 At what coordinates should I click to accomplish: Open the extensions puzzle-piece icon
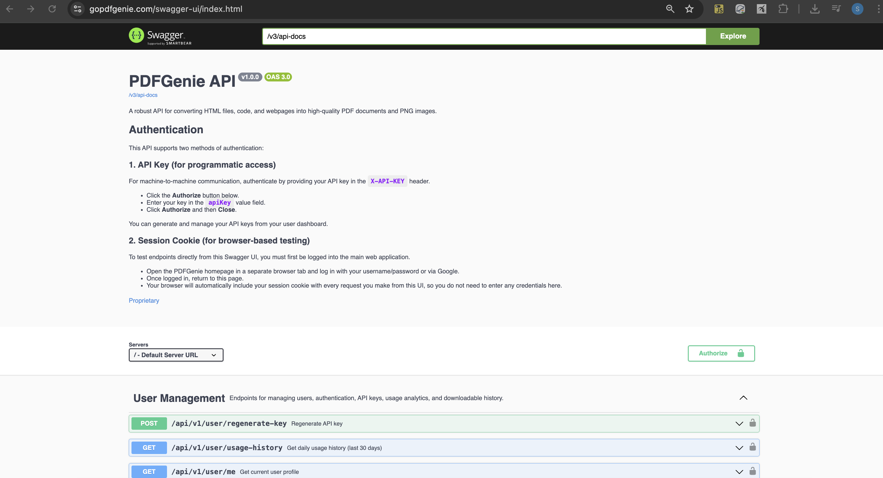tap(783, 9)
